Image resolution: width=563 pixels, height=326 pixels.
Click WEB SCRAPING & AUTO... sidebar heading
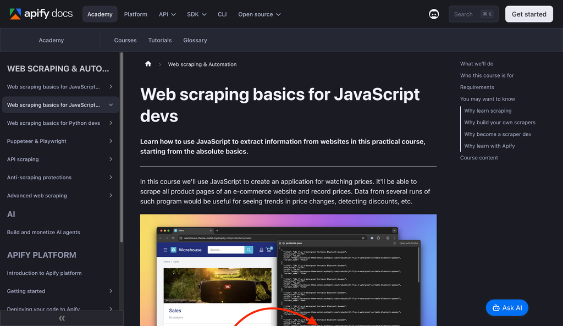coord(58,69)
